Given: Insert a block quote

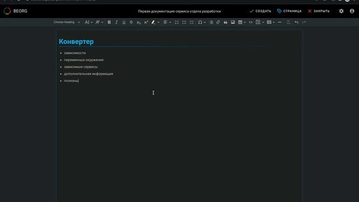Looking at the screenshot, I should (x=225, y=22).
